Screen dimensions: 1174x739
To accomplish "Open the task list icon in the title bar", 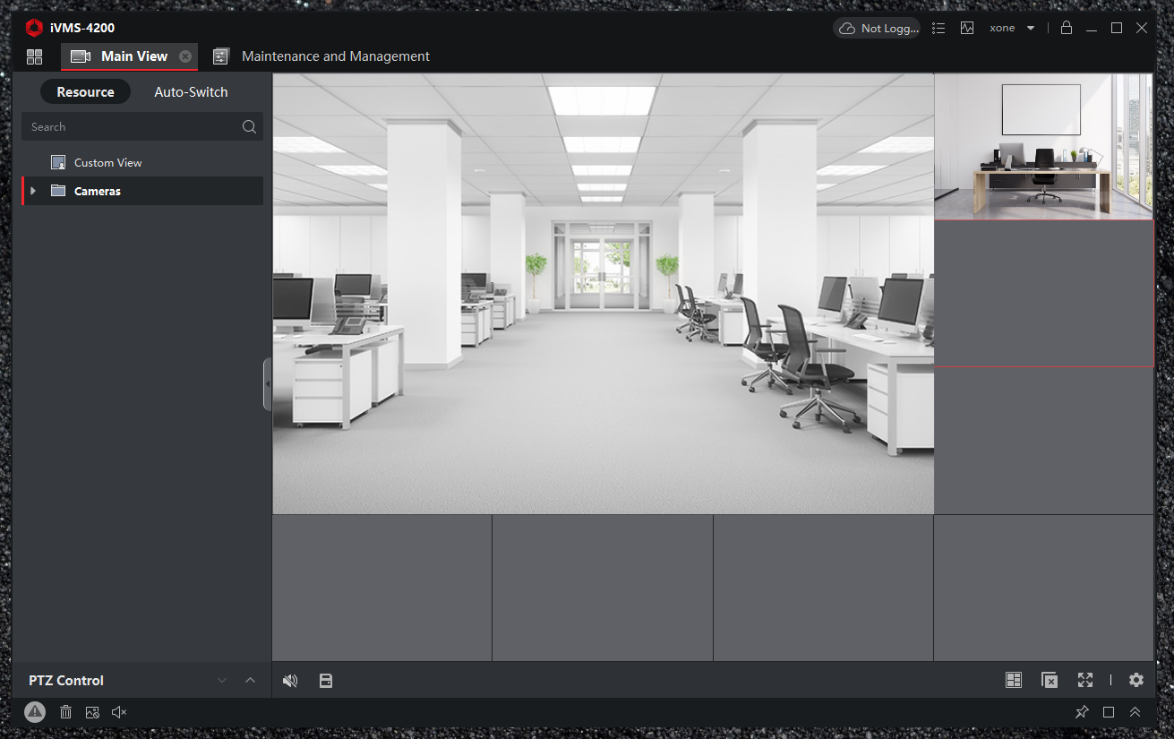I will click(938, 29).
